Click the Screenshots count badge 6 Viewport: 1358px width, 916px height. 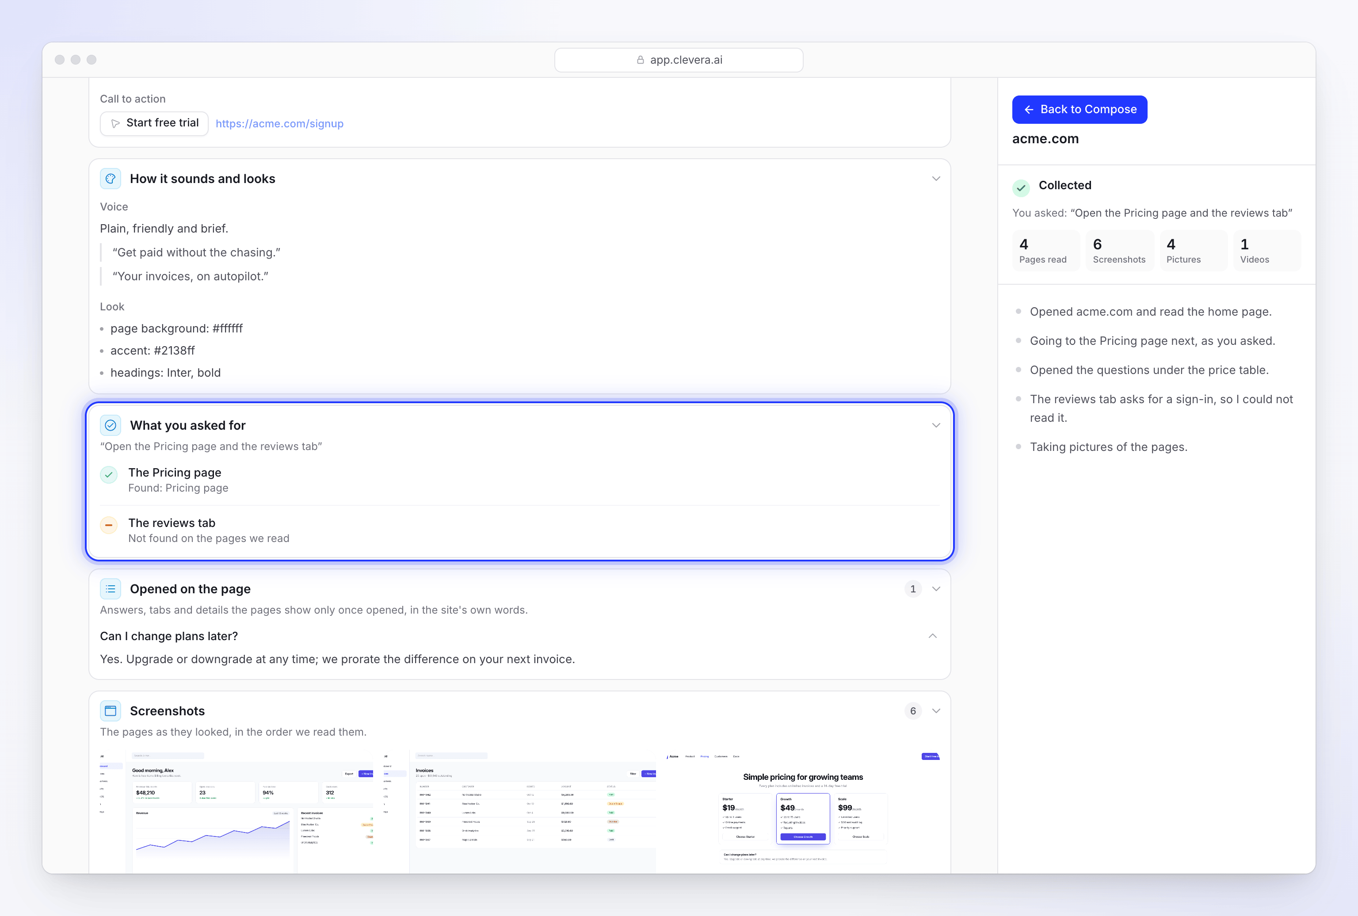[x=913, y=711]
